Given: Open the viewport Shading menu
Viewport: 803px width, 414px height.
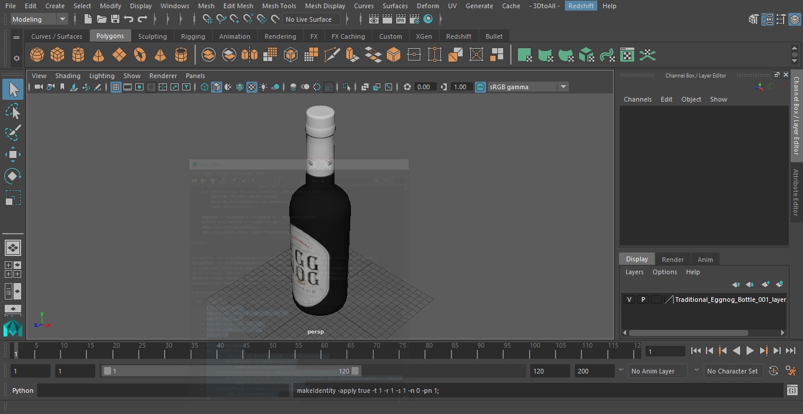Looking at the screenshot, I should (x=68, y=76).
